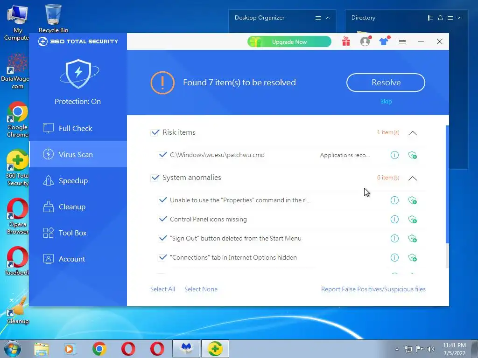
Task: Collapse the Risk items section
Action: [413, 133]
